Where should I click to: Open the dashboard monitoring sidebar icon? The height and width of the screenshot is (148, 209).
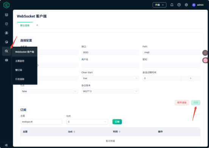(x=6, y=15)
